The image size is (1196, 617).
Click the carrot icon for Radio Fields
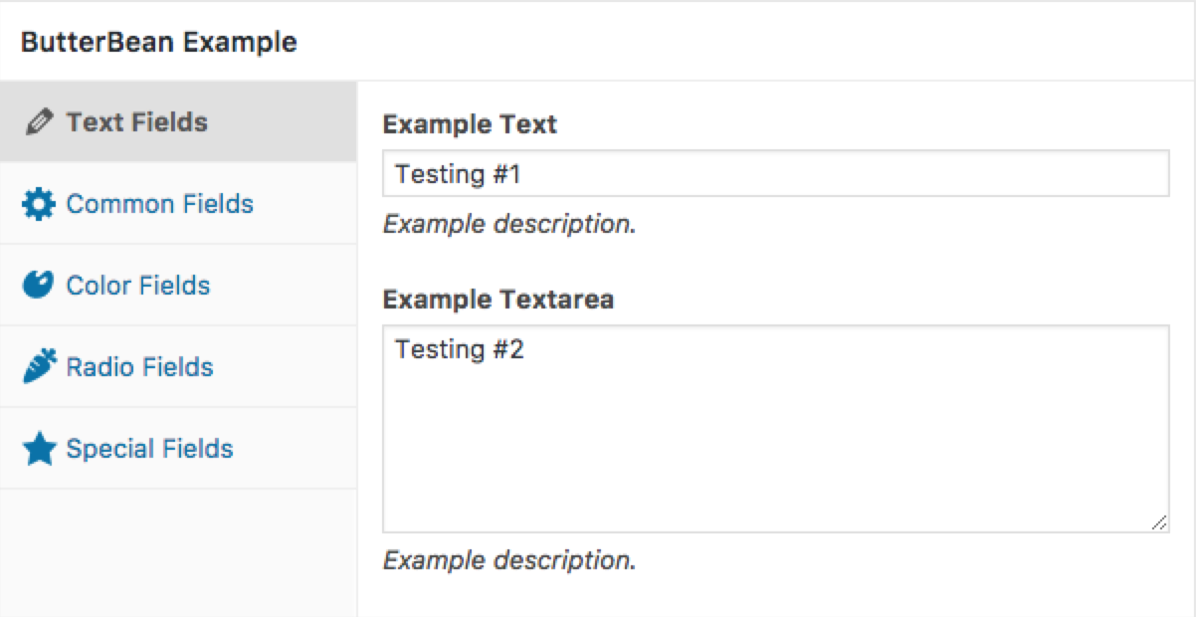coord(39,367)
